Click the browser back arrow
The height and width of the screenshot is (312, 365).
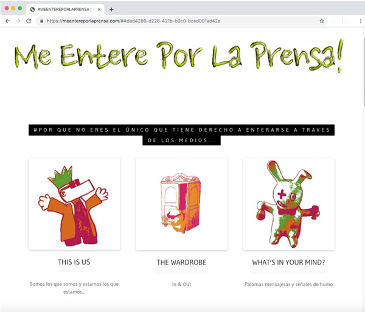pyautogui.click(x=8, y=21)
